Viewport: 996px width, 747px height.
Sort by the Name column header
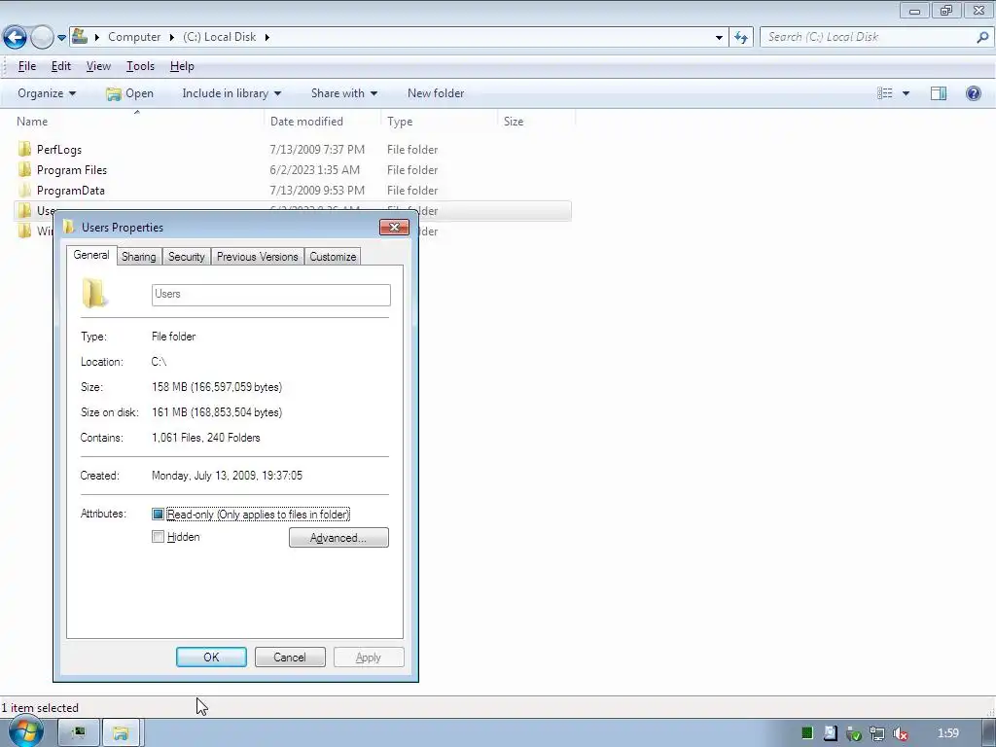pyautogui.click(x=32, y=122)
